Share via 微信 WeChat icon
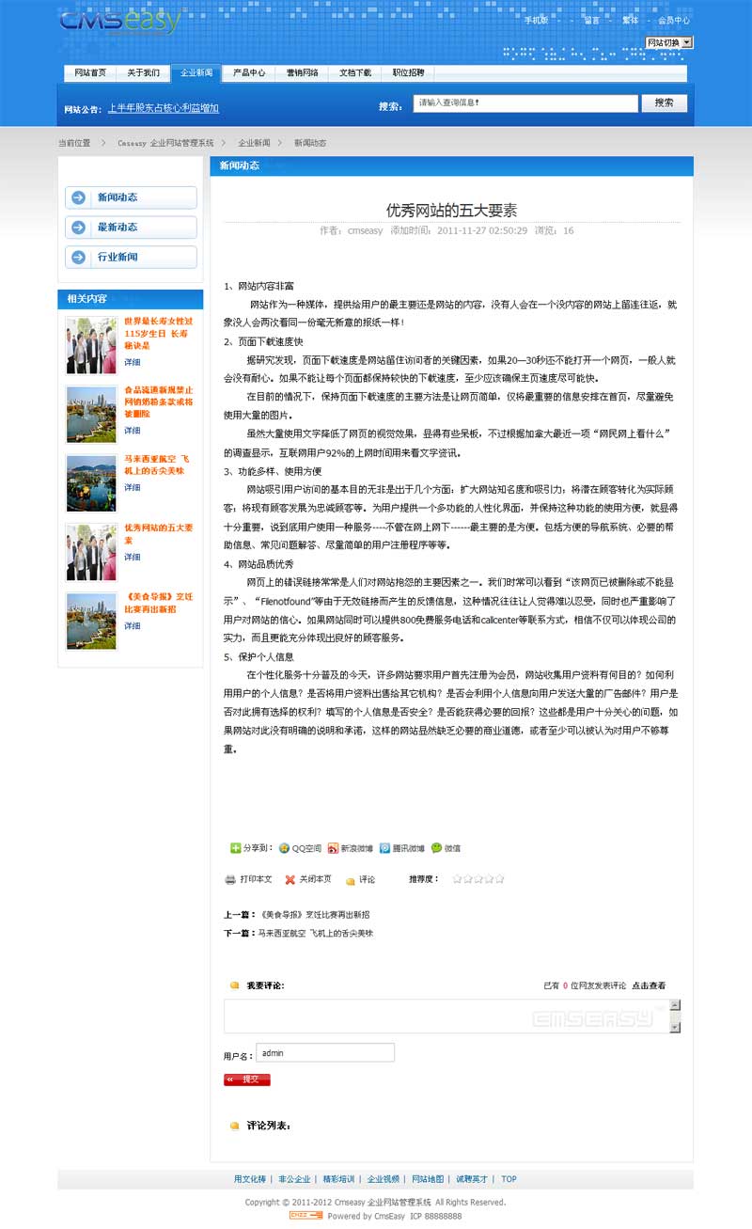 pyautogui.click(x=436, y=847)
